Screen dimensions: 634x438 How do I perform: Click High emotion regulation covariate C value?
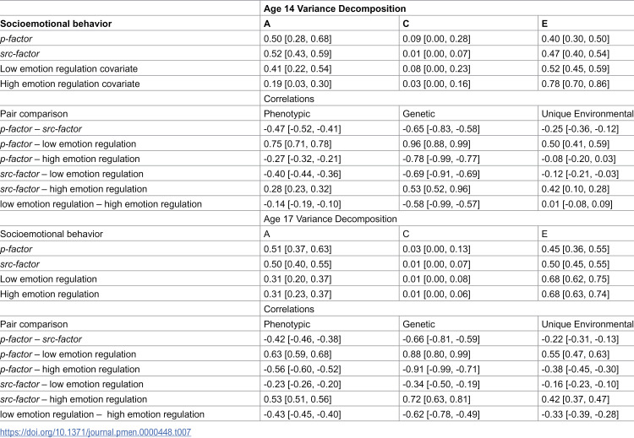(x=436, y=84)
